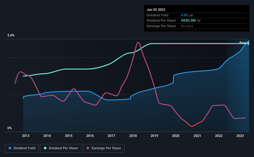The width and height of the screenshot is (254, 157).
Task: Select the 2018 x-axis label
Action: coord(133,136)
